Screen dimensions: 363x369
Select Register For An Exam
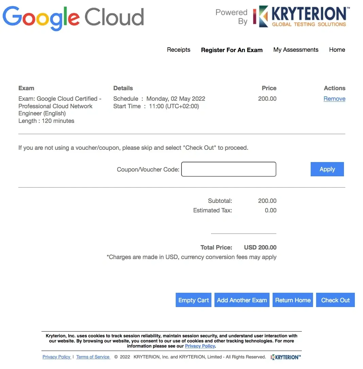pyautogui.click(x=231, y=50)
